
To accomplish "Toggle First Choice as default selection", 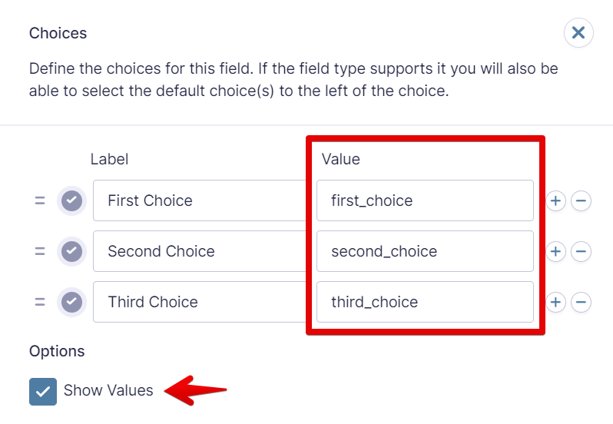I will coord(71,201).
